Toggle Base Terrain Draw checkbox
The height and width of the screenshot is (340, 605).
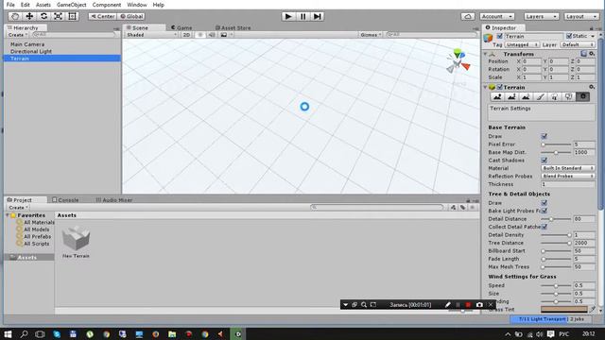pyautogui.click(x=544, y=136)
